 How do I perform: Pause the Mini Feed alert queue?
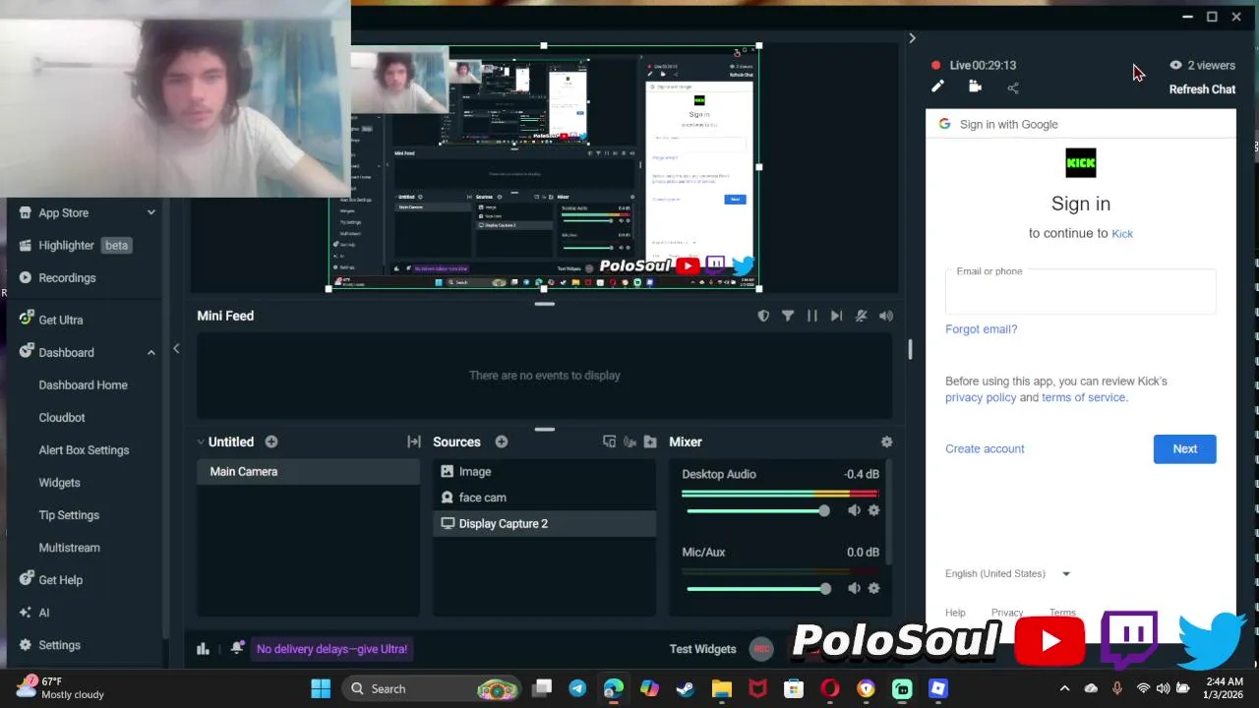tap(812, 316)
